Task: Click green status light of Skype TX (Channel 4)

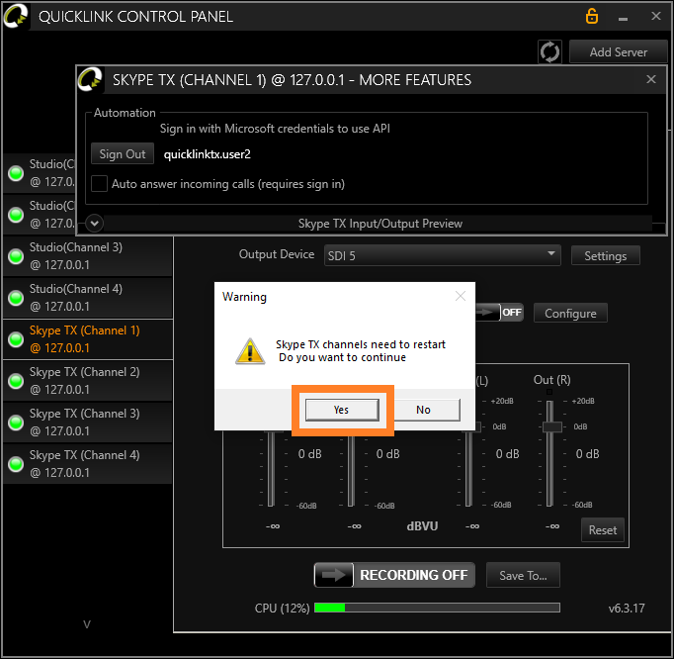Action: pyautogui.click(x=16, y=464)
